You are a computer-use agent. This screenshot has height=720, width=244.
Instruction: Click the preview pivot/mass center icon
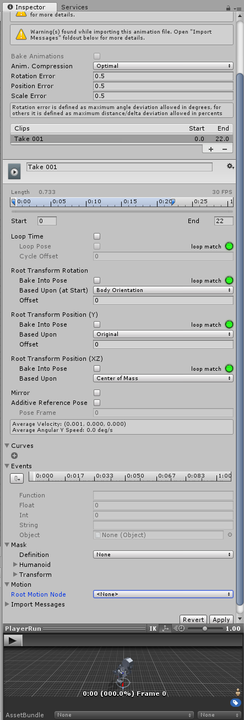[x=165, y=629]
